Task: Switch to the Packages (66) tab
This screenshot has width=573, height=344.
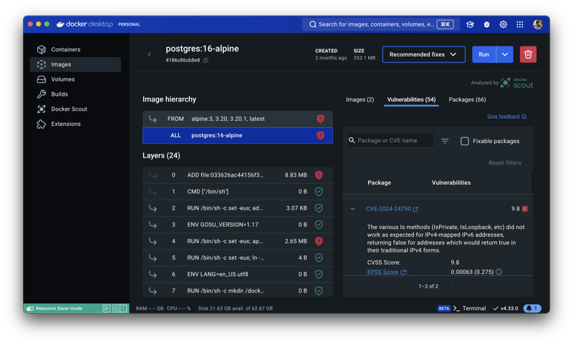Action: coord(467,99)
